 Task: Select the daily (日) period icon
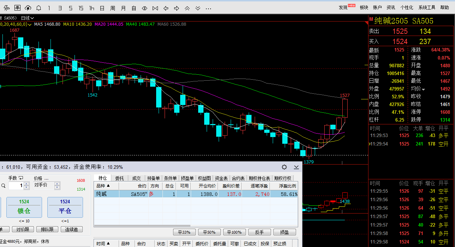point(102,8)
